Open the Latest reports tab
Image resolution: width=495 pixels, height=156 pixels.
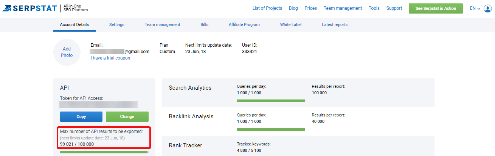(x=335, y=25)
